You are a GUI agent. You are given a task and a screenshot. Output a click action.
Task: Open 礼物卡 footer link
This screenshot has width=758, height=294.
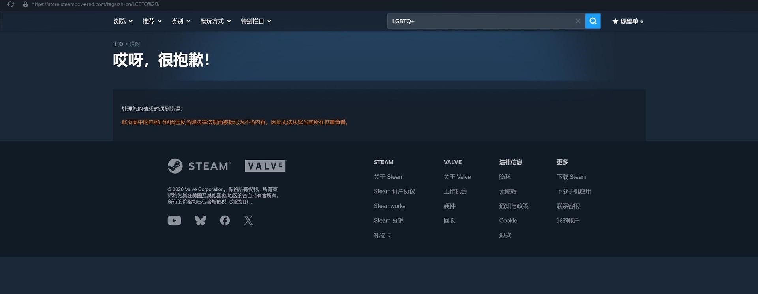pos(382,235)
